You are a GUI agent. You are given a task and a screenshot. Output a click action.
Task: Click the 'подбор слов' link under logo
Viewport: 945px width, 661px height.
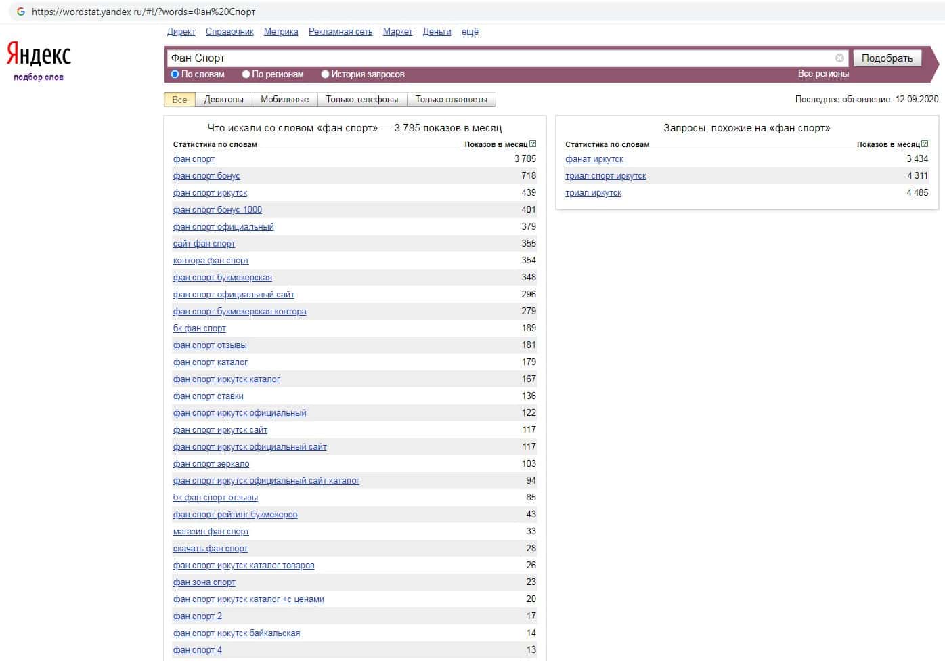point(39,77)
